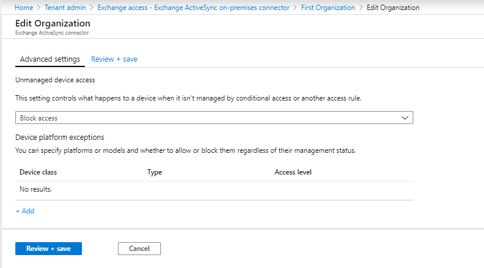Screen dimensions: 484x268
Task: Switch to the Advanced settings tab
Action: 50,59
